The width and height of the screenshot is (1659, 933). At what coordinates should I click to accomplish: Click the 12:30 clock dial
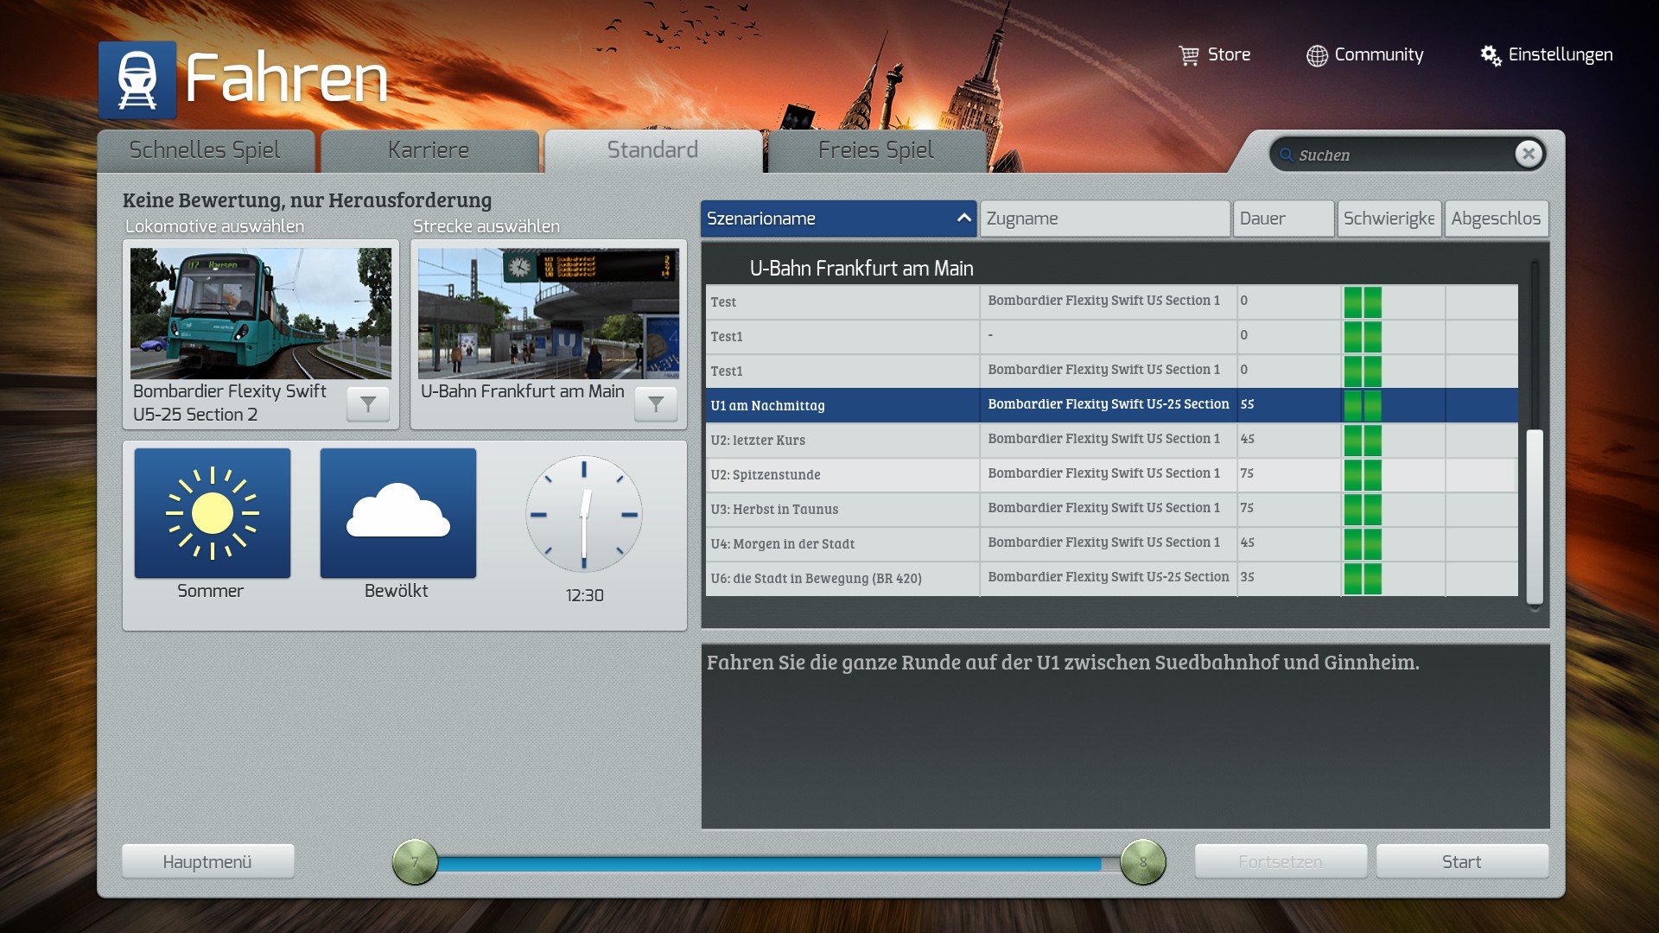tap(584, 514)
